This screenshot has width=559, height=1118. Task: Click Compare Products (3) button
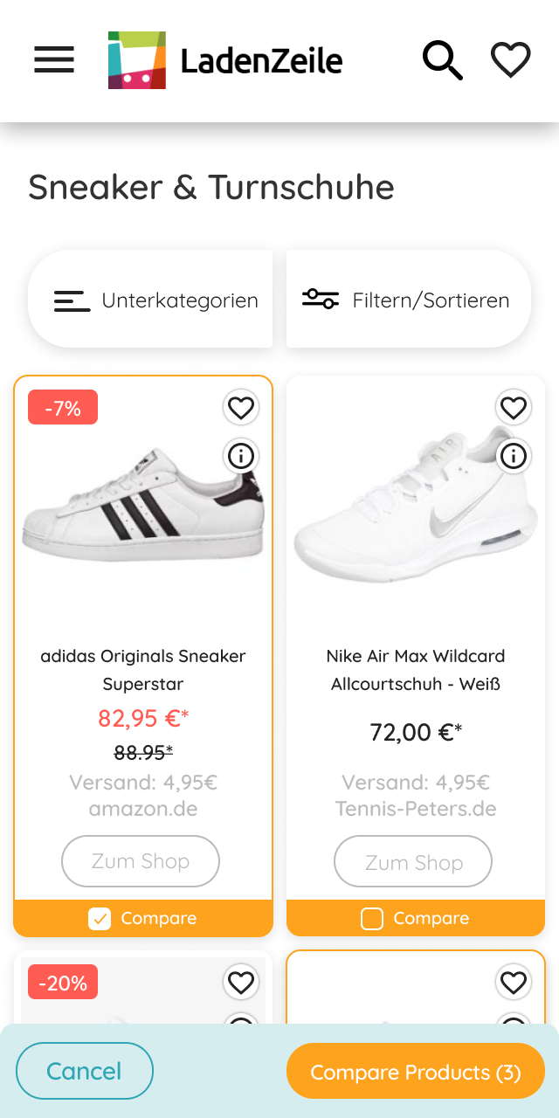pos(416,1071)
